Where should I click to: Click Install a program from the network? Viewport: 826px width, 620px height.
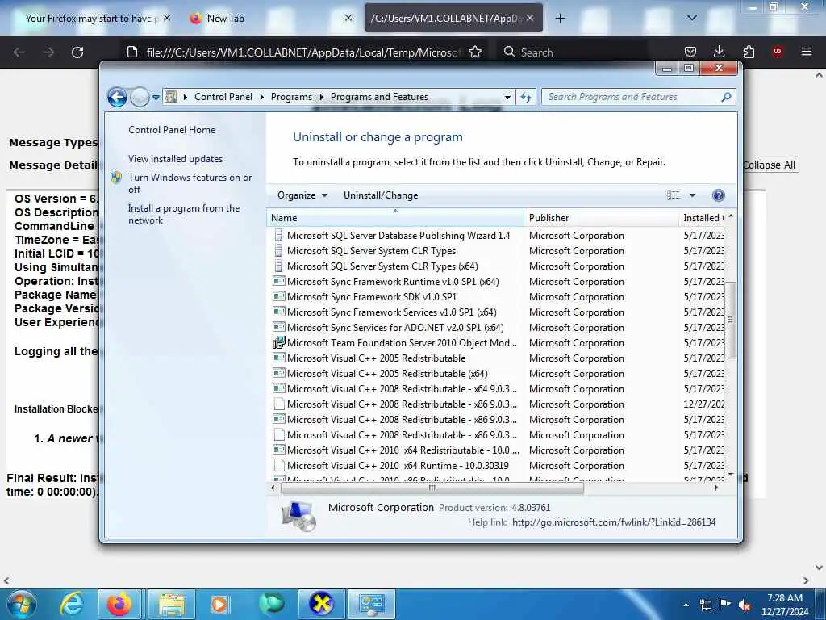pos(183,215)
